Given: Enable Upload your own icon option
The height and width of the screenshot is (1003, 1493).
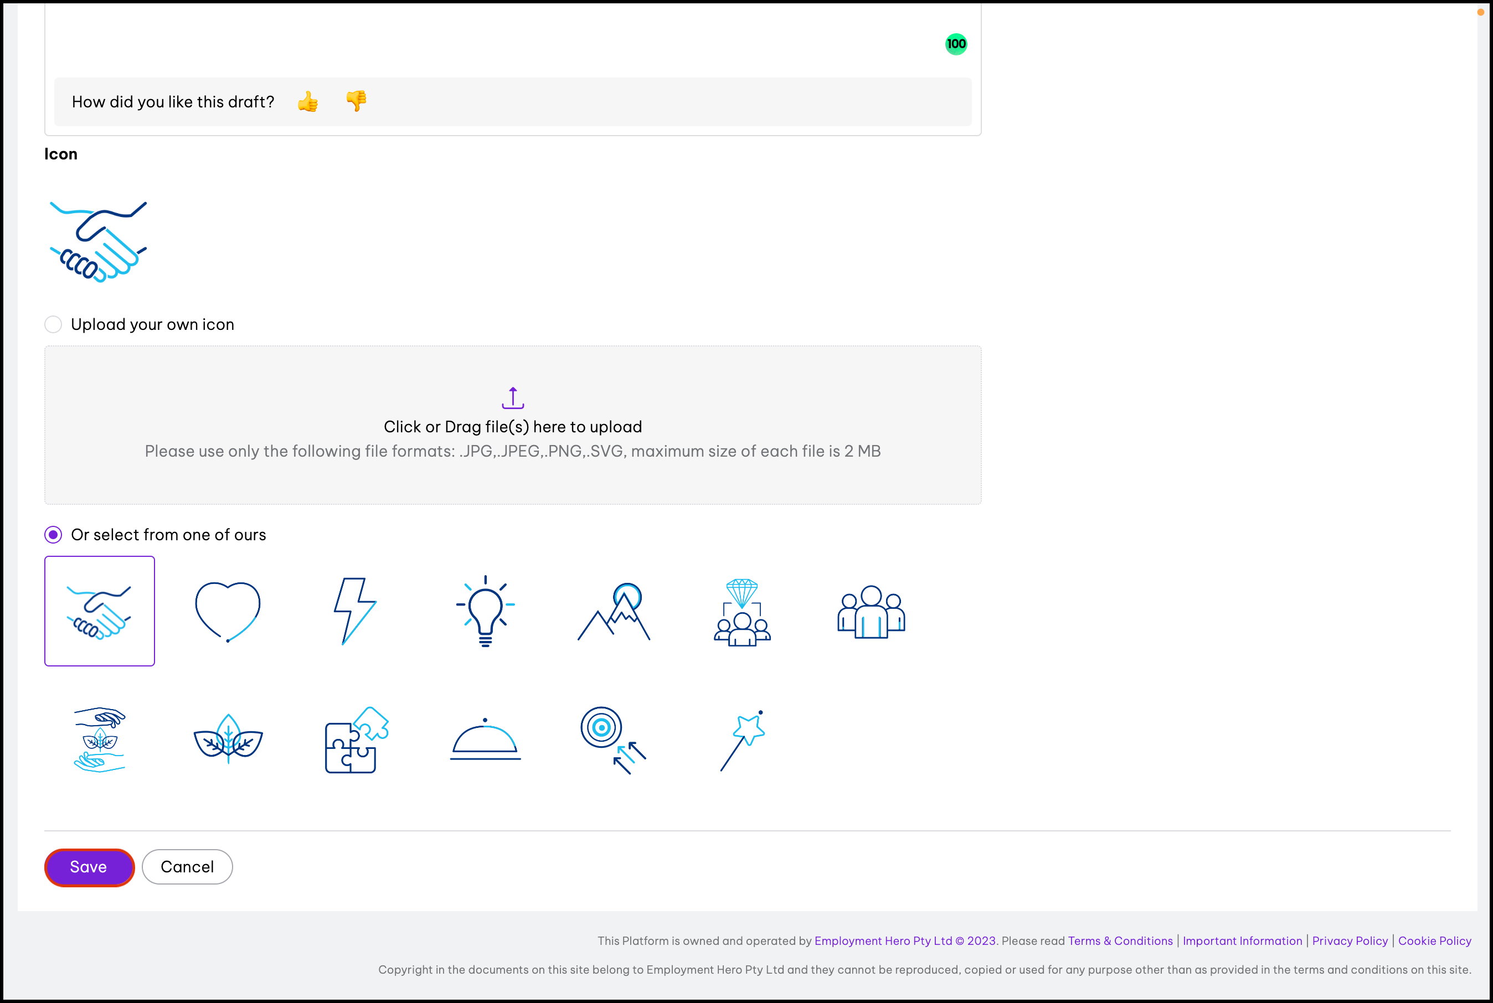Looking at the screenshot, I should click(x=53, y=324).
